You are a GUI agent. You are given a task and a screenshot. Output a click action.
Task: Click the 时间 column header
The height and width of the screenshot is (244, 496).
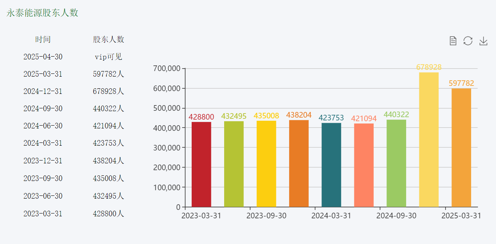click(43, 39)
